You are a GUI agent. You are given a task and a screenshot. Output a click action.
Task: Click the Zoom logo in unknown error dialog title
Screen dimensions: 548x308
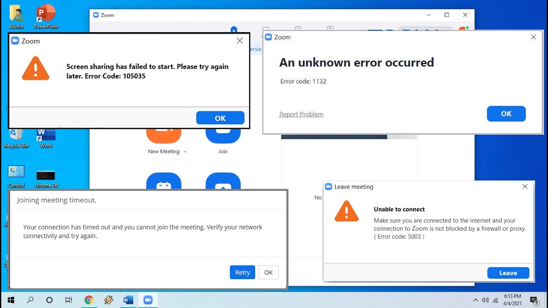[268, 37]
